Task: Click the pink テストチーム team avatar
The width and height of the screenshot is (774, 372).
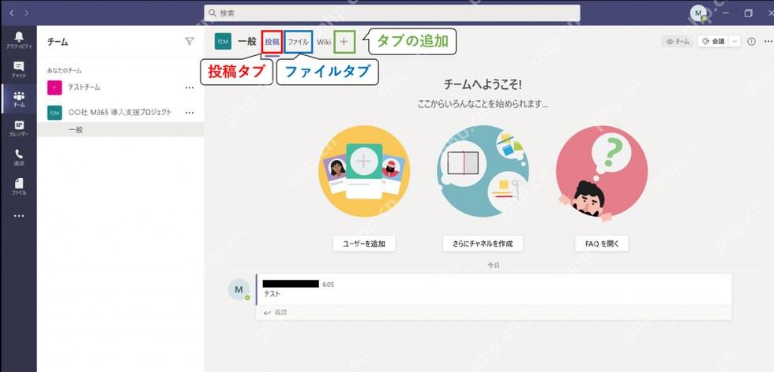Action: click(54, 87)
